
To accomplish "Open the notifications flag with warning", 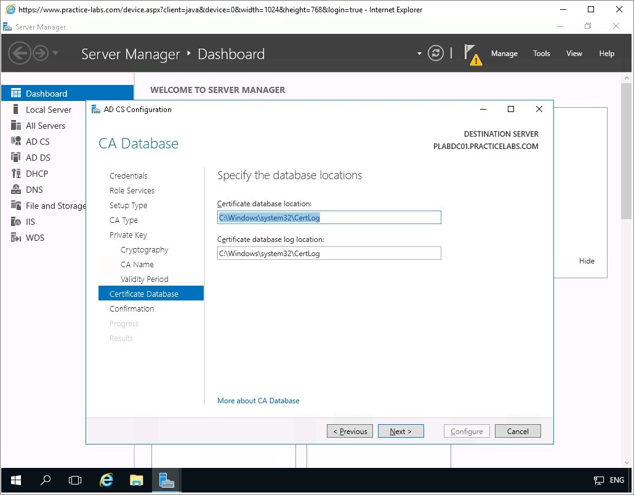I will tap(473, 55).
